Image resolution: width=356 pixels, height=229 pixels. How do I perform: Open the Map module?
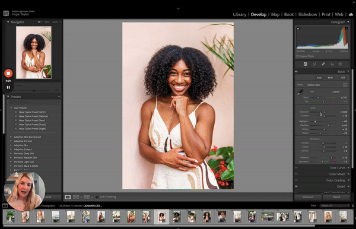tap(275, 14)
